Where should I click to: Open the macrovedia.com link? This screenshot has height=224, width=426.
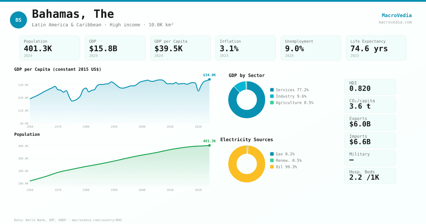(395, 22)
